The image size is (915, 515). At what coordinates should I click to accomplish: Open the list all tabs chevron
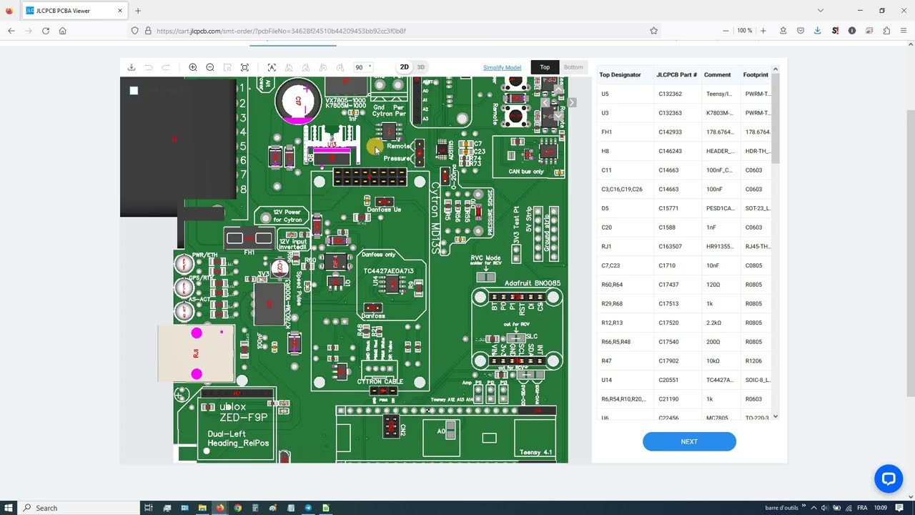(820, 11)
